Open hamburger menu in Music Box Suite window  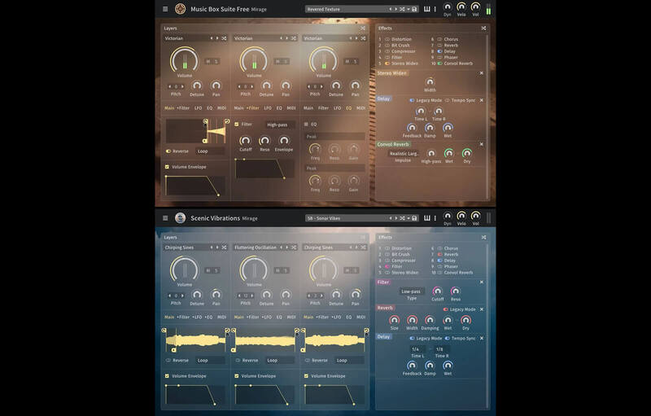pyautogui.click(x=165, y=9)
